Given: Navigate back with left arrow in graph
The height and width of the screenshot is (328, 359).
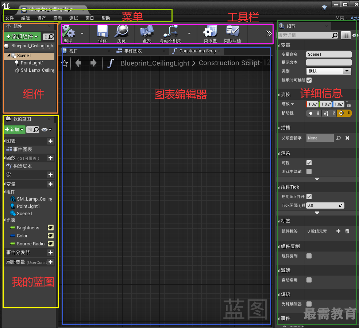Looking at the screenshot, I should (78, 63).
